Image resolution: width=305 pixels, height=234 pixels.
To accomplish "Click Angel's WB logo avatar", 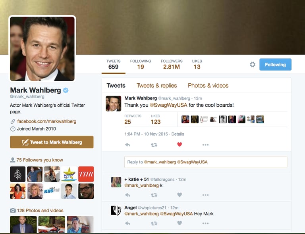I will coord(116,211).
